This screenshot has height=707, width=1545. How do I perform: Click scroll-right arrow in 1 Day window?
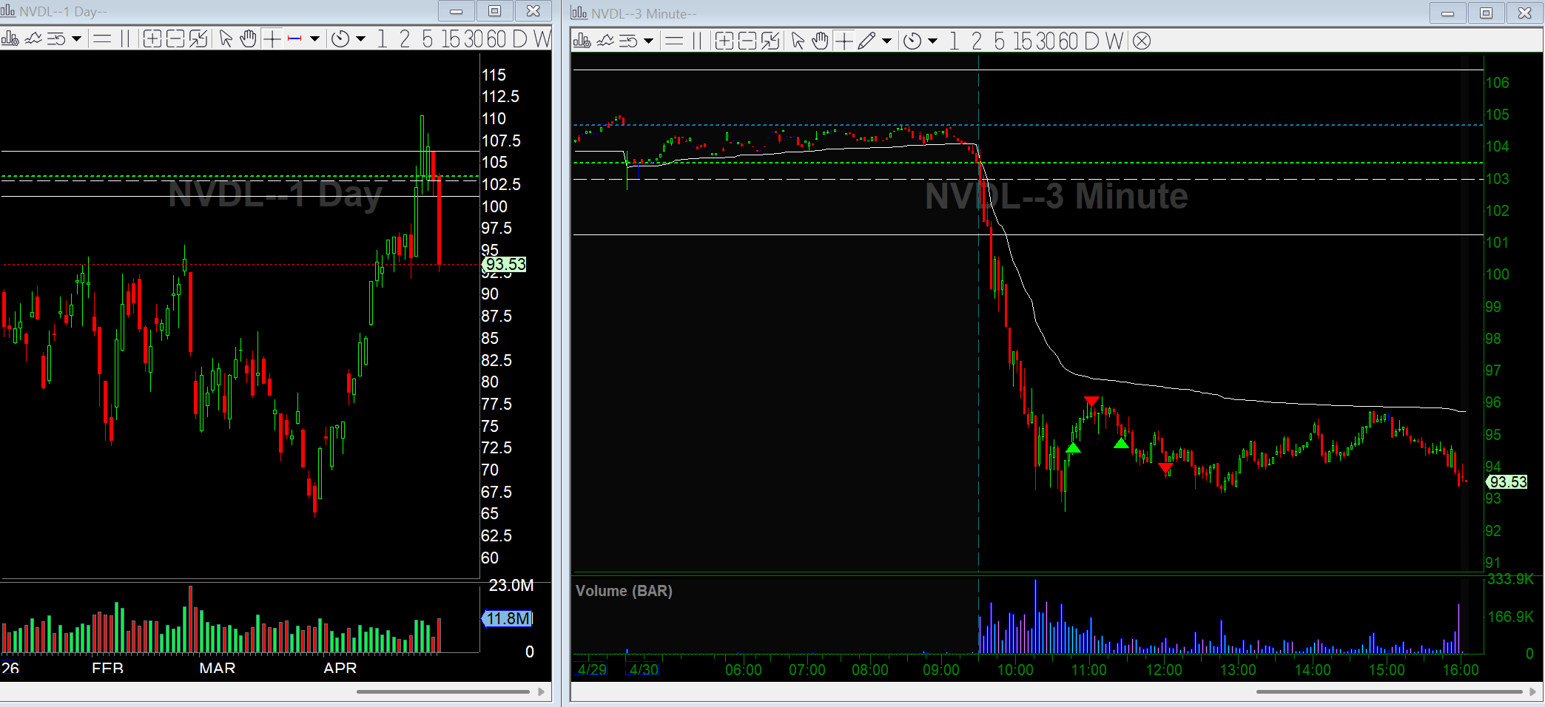(x=542, y=692)
